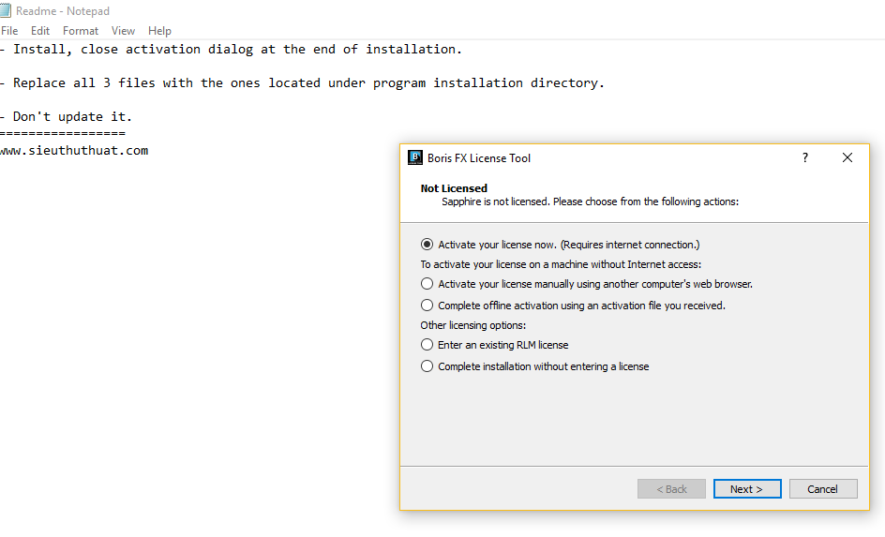885x537 pixels.
Task: Click the question mark help button in the dialog
Action: (805, 158)
